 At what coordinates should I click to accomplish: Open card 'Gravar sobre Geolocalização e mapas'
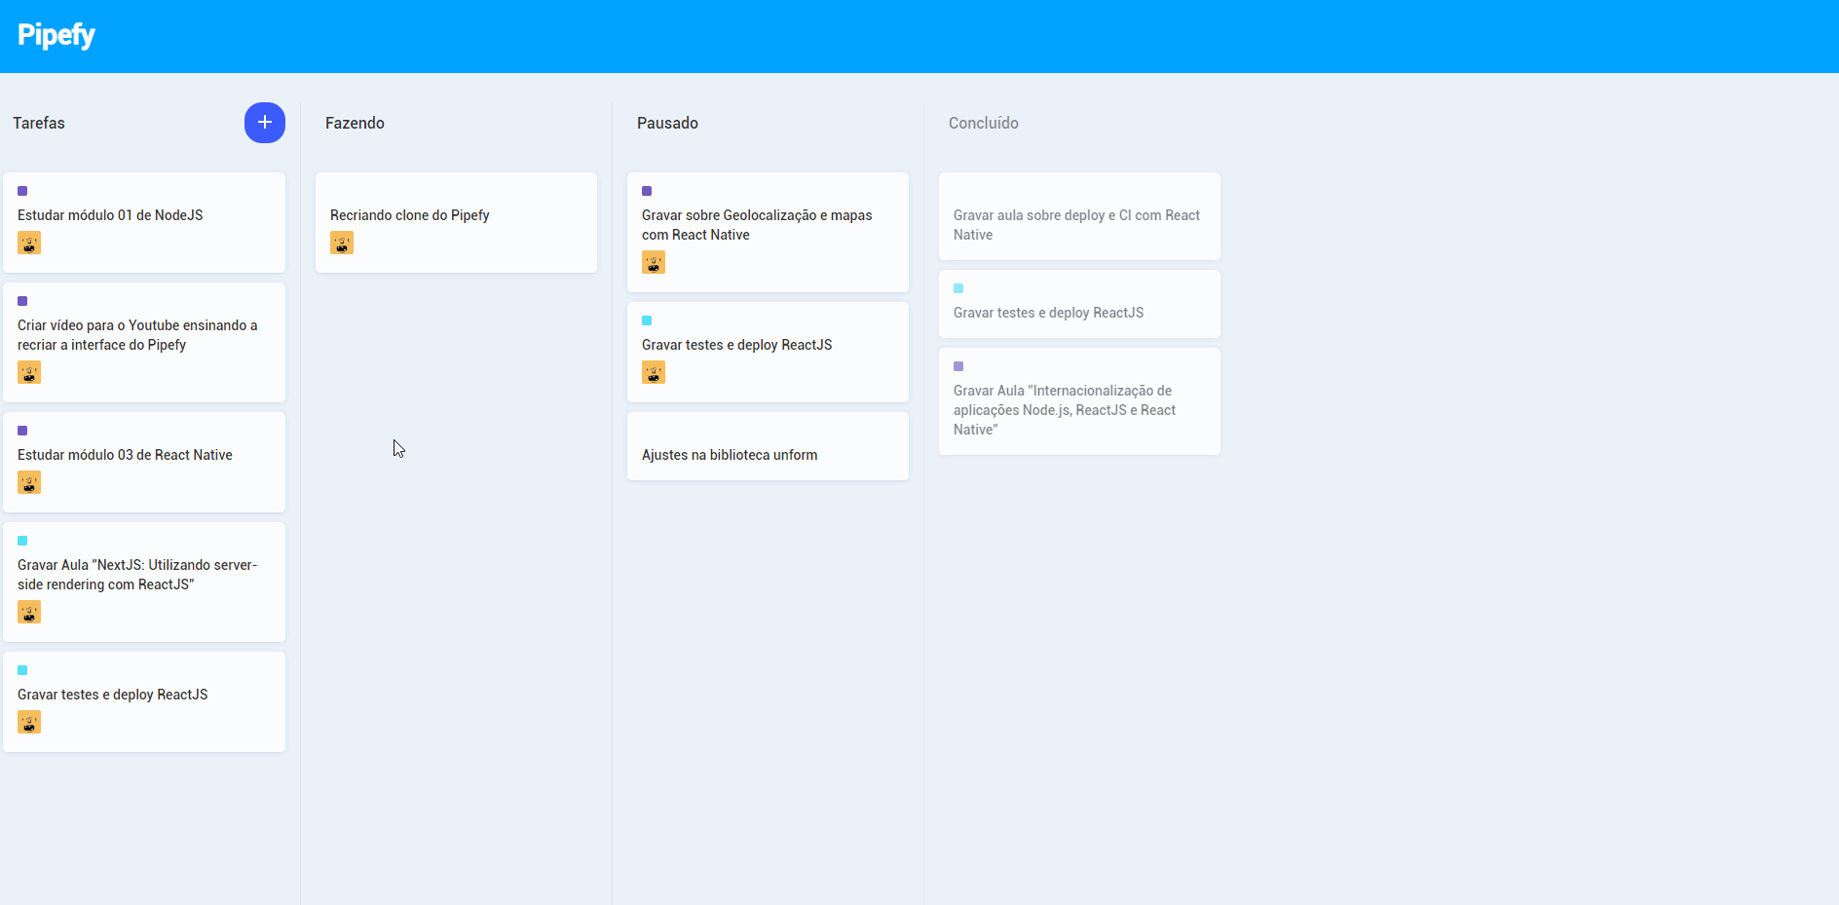coord(768,232)
